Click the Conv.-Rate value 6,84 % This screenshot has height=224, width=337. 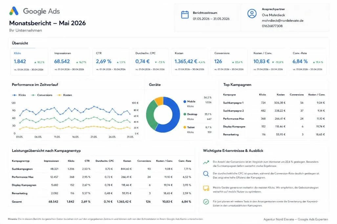[x=300, y=61]
